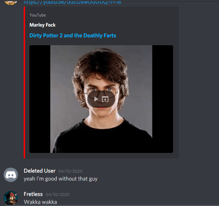Open the Marley Feck channel link
The width and height of the screenshot is (219, 206).
tap(42, 25)
